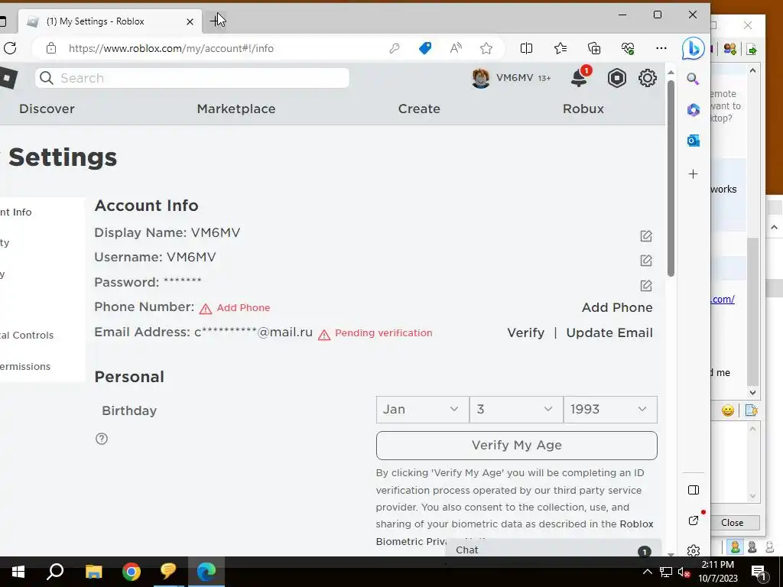The height and width of the screenshot is (587, 783).
Task: Open the VM6MV avatar profile
Action: coord(480,78)
